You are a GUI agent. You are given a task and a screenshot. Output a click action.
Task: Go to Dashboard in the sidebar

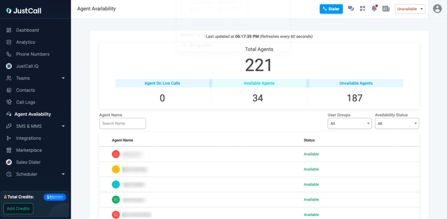click(x=27, y=30)
